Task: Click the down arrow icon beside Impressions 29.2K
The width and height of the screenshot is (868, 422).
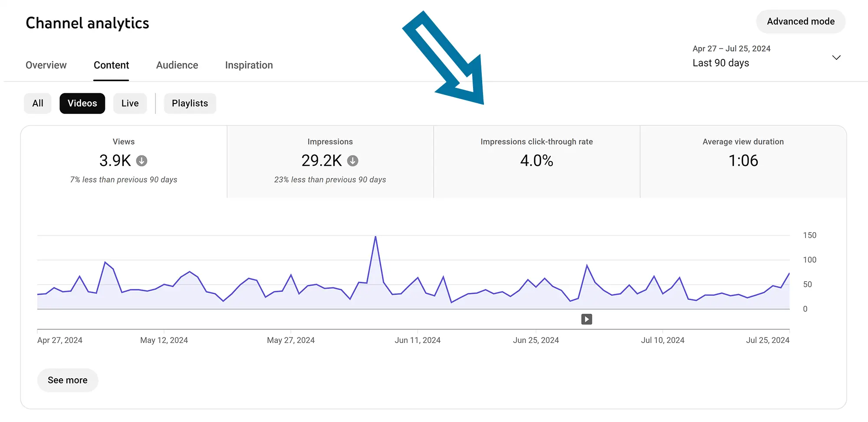Action: [x=353, y=160]
